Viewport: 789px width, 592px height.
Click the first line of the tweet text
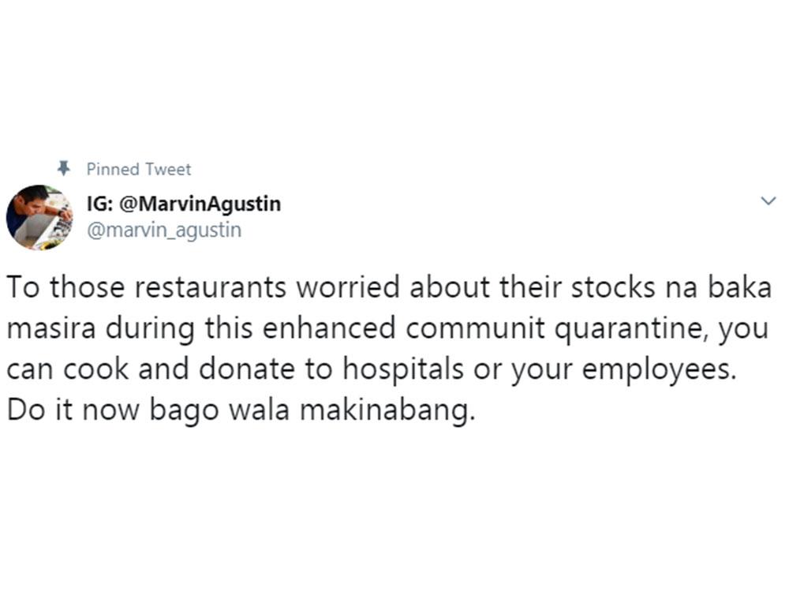tap(387, 287)
